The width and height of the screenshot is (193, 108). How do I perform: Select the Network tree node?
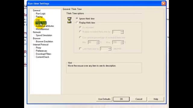37,32
